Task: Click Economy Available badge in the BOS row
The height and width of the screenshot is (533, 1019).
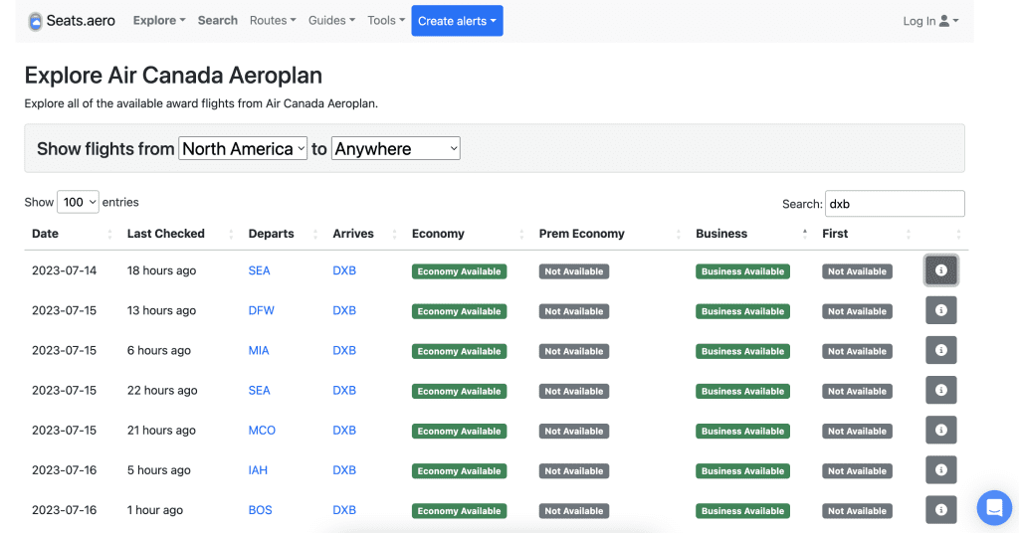Action: (x=459, y=511)
